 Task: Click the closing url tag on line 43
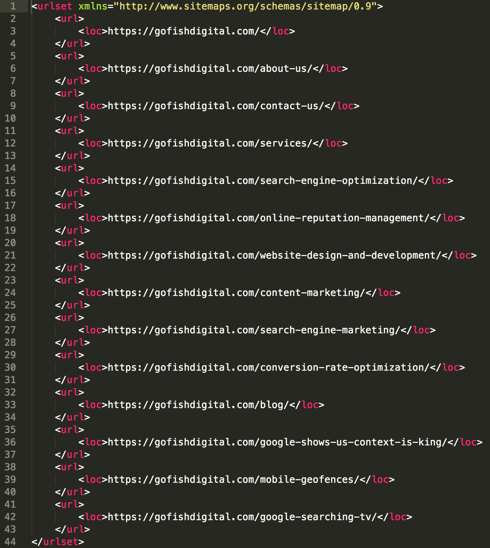pos(73,529)
